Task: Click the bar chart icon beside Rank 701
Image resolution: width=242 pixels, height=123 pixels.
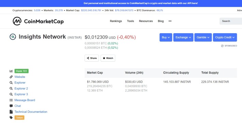Action: pos(11,71)
